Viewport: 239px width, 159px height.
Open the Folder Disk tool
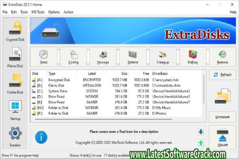coord(15,83)
